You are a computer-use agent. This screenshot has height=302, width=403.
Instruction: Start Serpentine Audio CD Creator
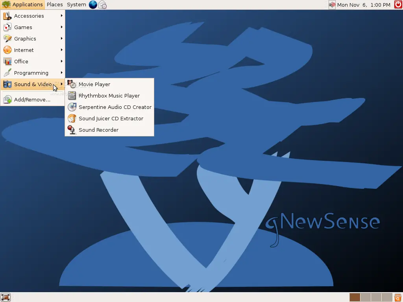click(115, 107)
